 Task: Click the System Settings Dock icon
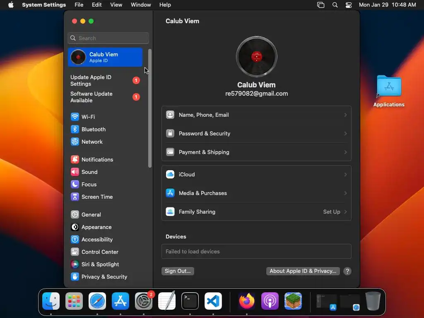pyautogui.click(x=144, y=301)
